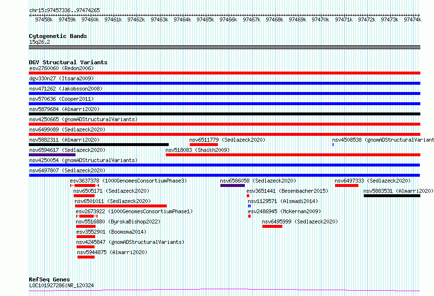The height and width of the screenshot is (296, 434).
Task: Click the purple bar of nsv6594617
Action: [x=52, y=155]
